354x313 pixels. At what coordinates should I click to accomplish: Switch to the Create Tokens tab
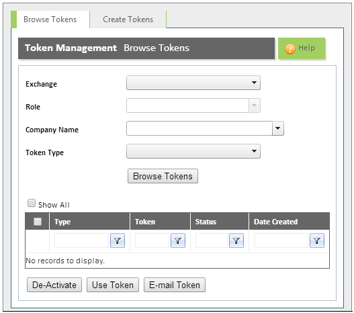[x=128, y=19]
